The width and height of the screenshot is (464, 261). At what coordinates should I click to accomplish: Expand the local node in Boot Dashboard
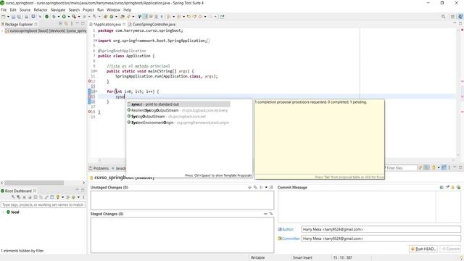[3, 212]
